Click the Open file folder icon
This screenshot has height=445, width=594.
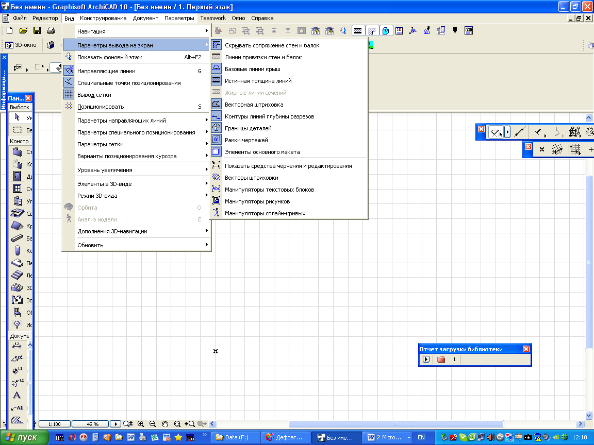(x=23, y=30)
